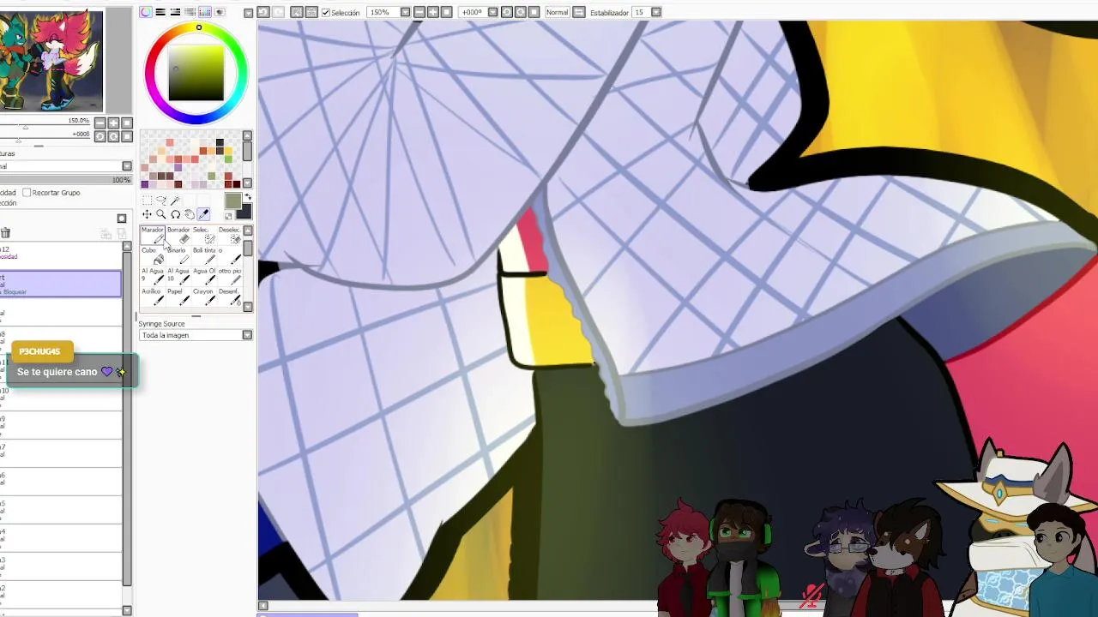
Task: Pick the Al Agua 9 brush
Action: 153,277
